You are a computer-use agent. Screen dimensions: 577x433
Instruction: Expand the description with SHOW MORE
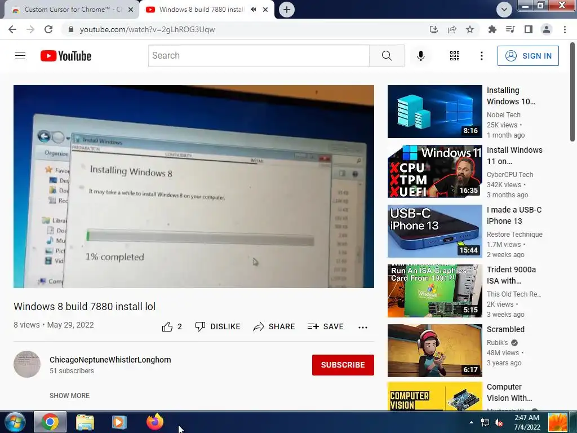tap(69, 395)
